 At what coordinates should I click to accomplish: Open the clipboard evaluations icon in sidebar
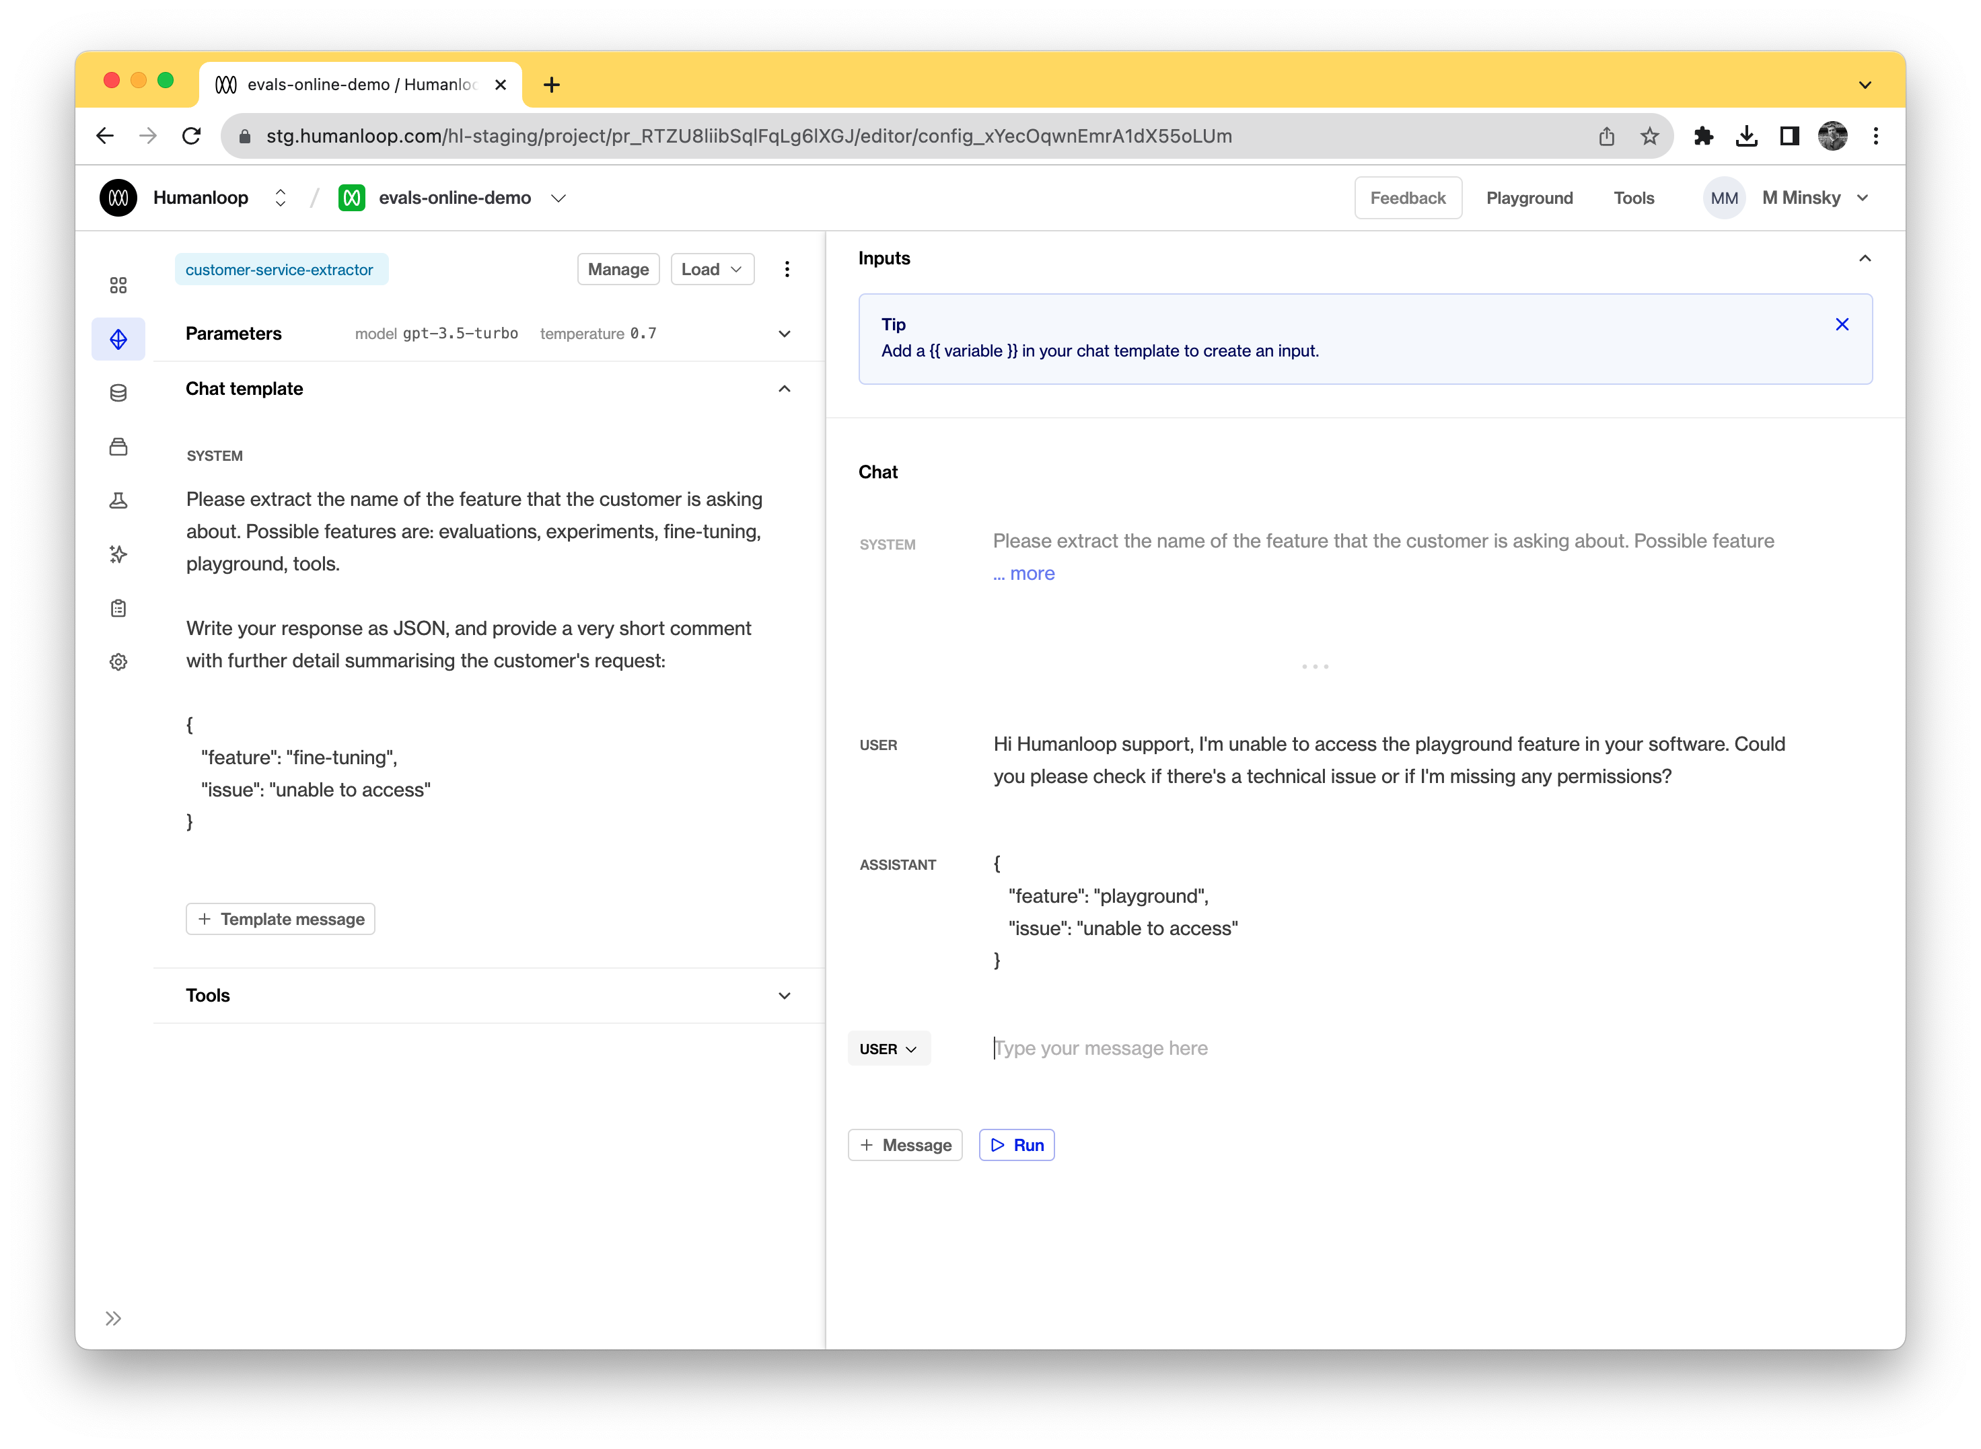click(118, 608)
